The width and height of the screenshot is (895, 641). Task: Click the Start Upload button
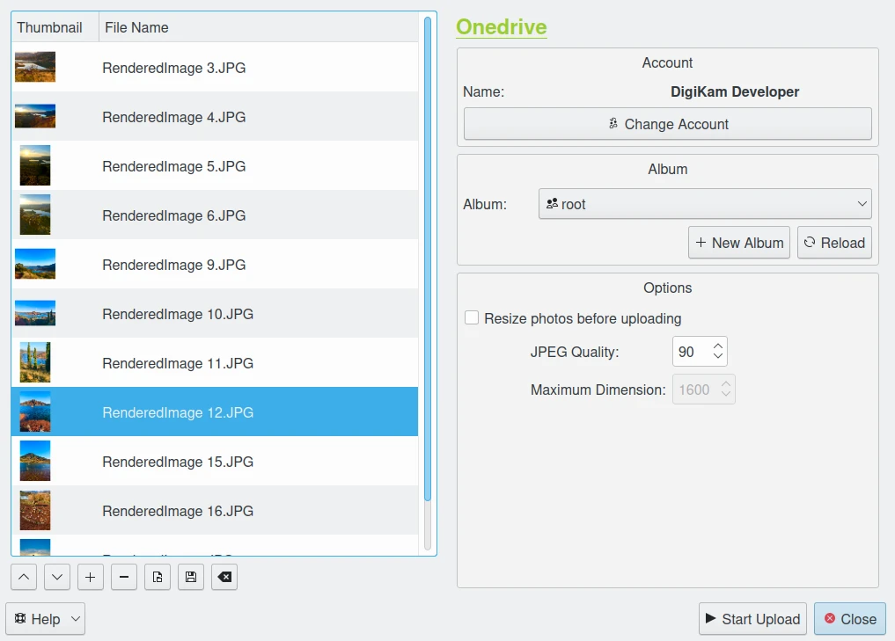tap(752, 619)
